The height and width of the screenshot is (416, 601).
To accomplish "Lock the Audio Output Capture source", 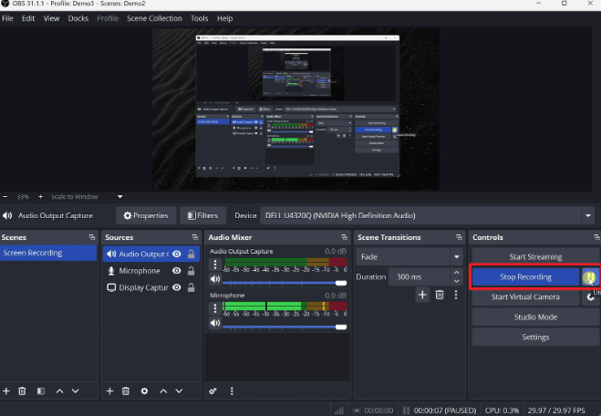I will pyautogui.click(x=191, y=254).
